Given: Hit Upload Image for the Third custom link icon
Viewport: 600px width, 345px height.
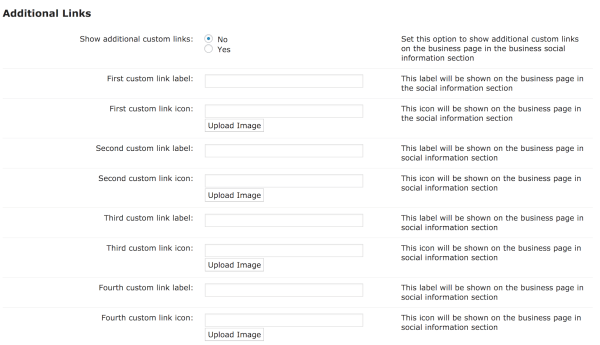Looking at the screenshot, I should (x=234, y=265).
